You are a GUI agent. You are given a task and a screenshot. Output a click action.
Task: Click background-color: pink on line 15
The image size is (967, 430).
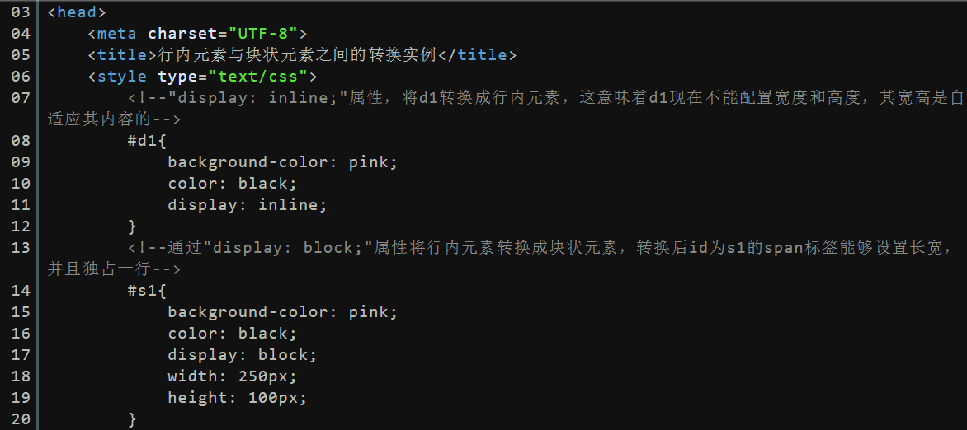tap(283, 311)
